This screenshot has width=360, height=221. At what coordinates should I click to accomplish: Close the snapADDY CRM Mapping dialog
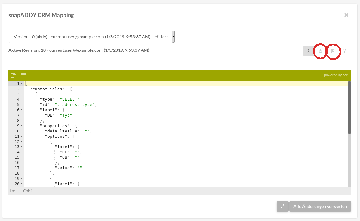click(x=346, y=15)
